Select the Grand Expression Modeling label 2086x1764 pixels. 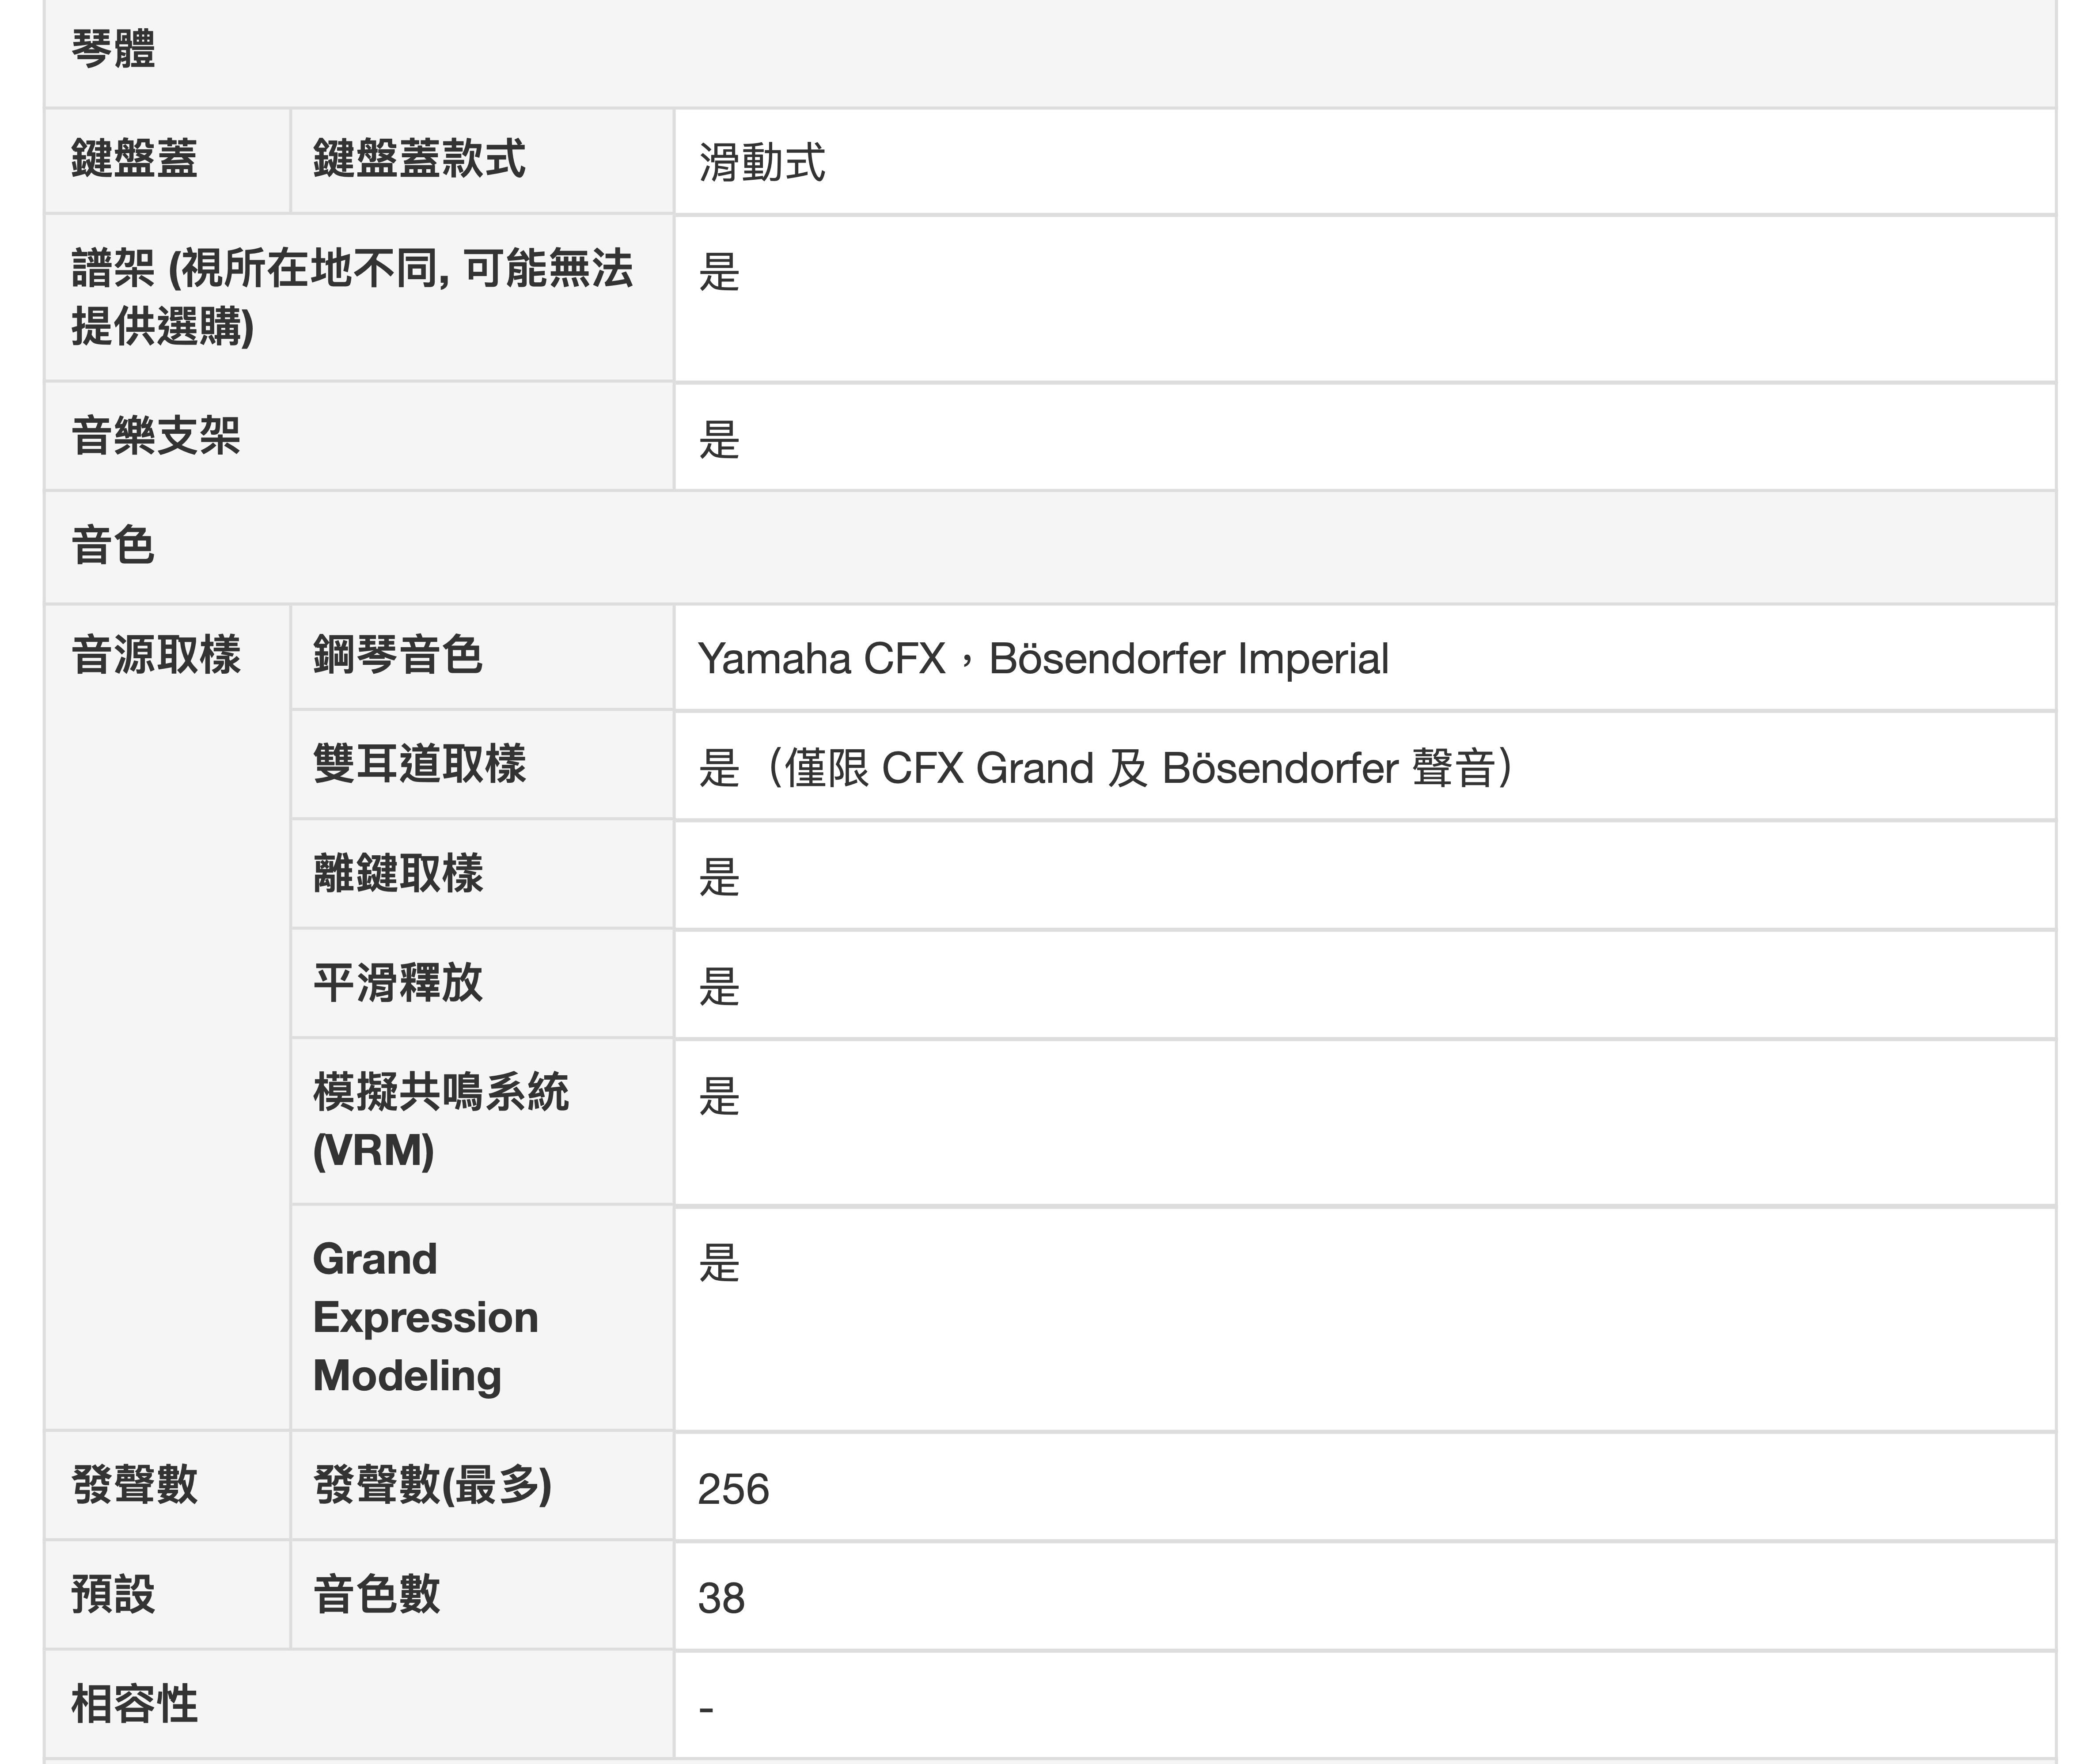[425, 1316]
